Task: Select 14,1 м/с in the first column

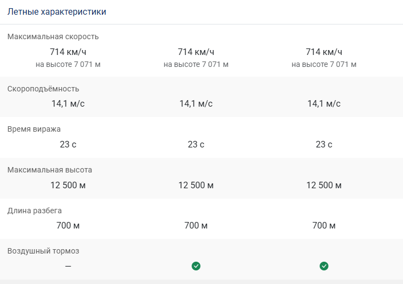Action: [x=68, y=104]
